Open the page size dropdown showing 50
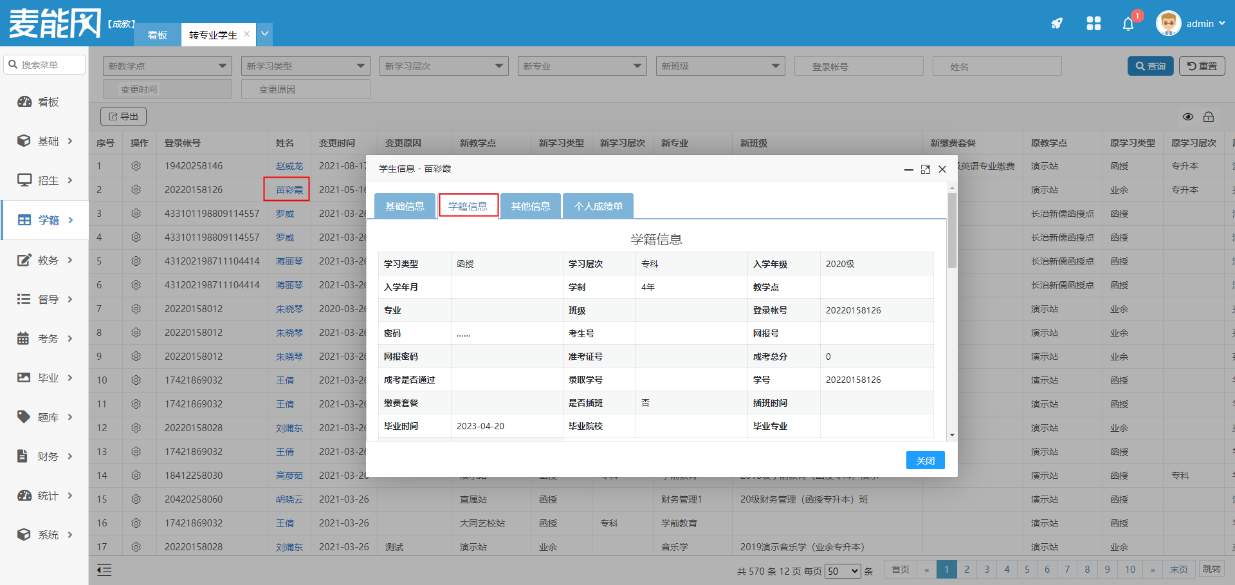The image size is (1235, 585). [x=843, y=571]
